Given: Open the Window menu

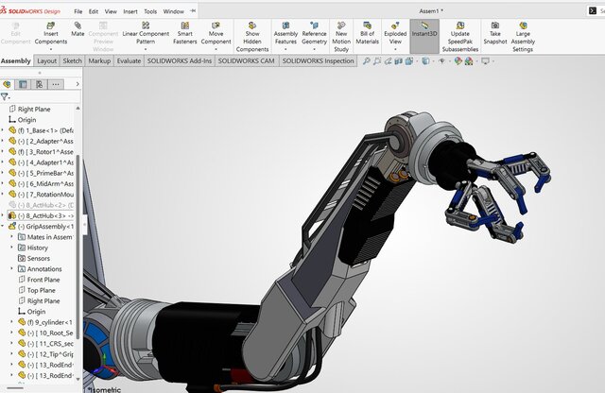Looking at the screenshot, I should 174,11.
